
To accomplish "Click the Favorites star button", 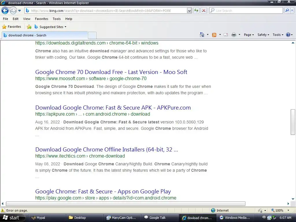I will coord(12,27).
